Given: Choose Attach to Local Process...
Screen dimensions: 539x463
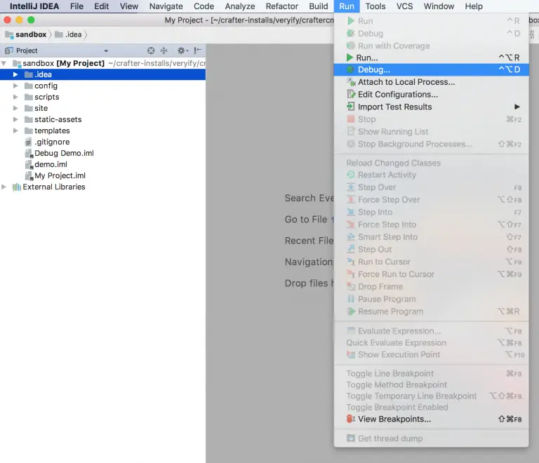Looking at the screenshot, I should [406, 82].
